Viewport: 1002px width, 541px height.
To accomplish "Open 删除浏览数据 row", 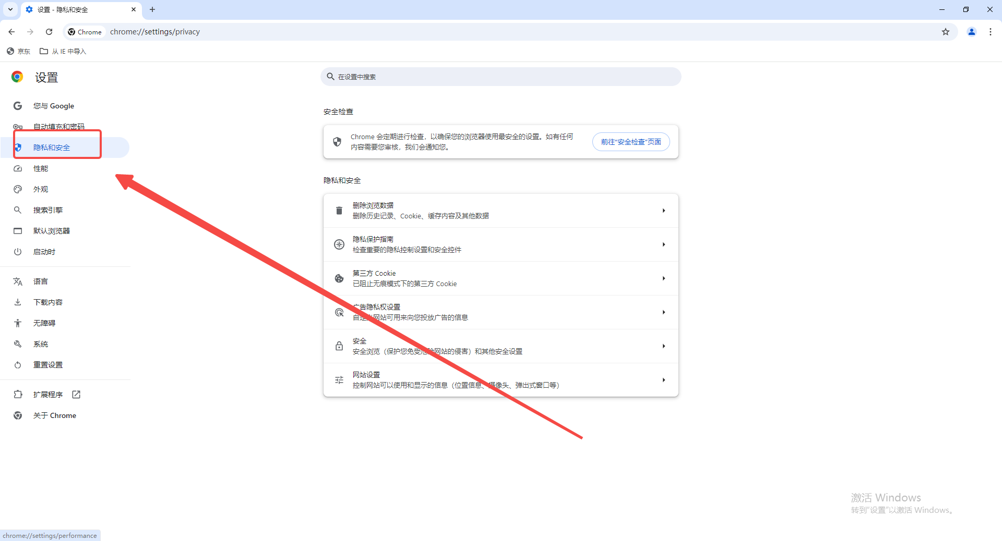I will pyautogui.click(x=501, y=211).
